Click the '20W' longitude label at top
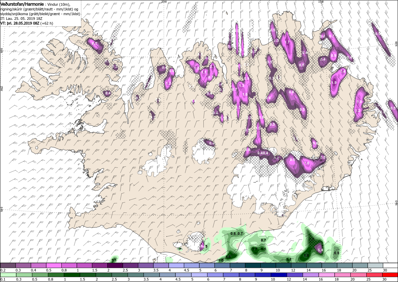The image size is (398, 282). click(164, 2)
